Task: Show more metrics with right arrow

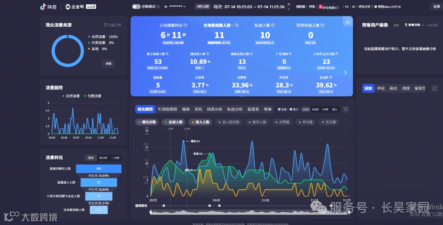Action: (x=345, y=73)
